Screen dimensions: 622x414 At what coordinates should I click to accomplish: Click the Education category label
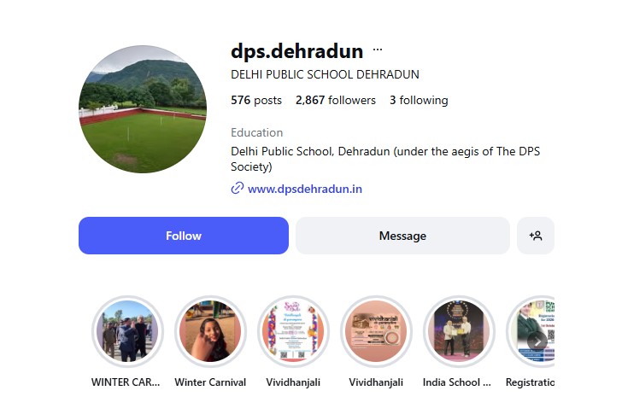[x=256, y=132]
